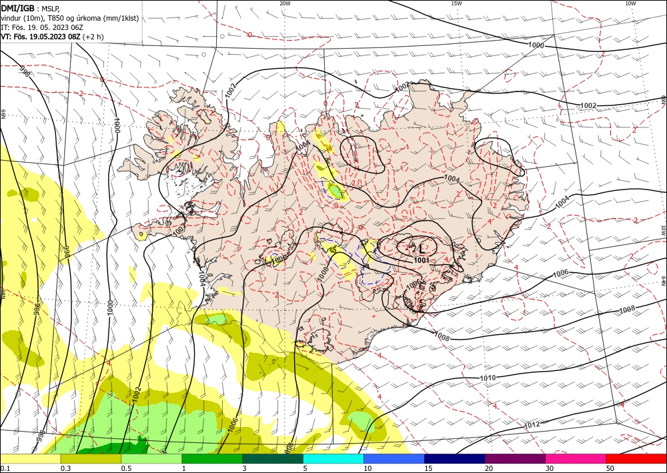This screenshot has height=473, width=667.
Task: Choose the navy 15–20 legend swatch
Action: click(x=454, y=459)
